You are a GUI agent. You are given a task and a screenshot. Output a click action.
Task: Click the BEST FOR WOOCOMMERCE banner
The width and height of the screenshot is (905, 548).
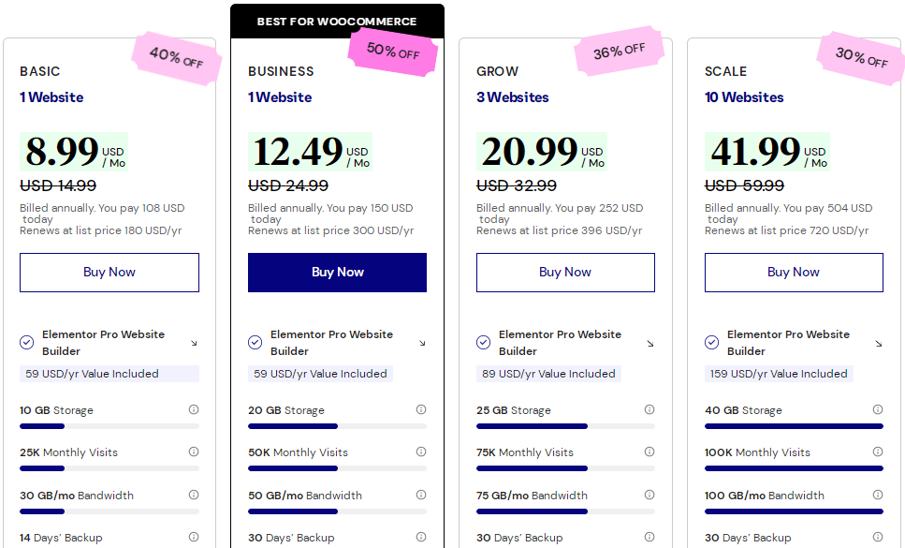[337, 21]
